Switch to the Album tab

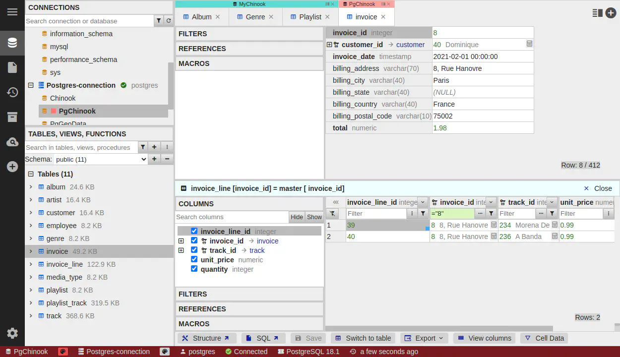201,17
